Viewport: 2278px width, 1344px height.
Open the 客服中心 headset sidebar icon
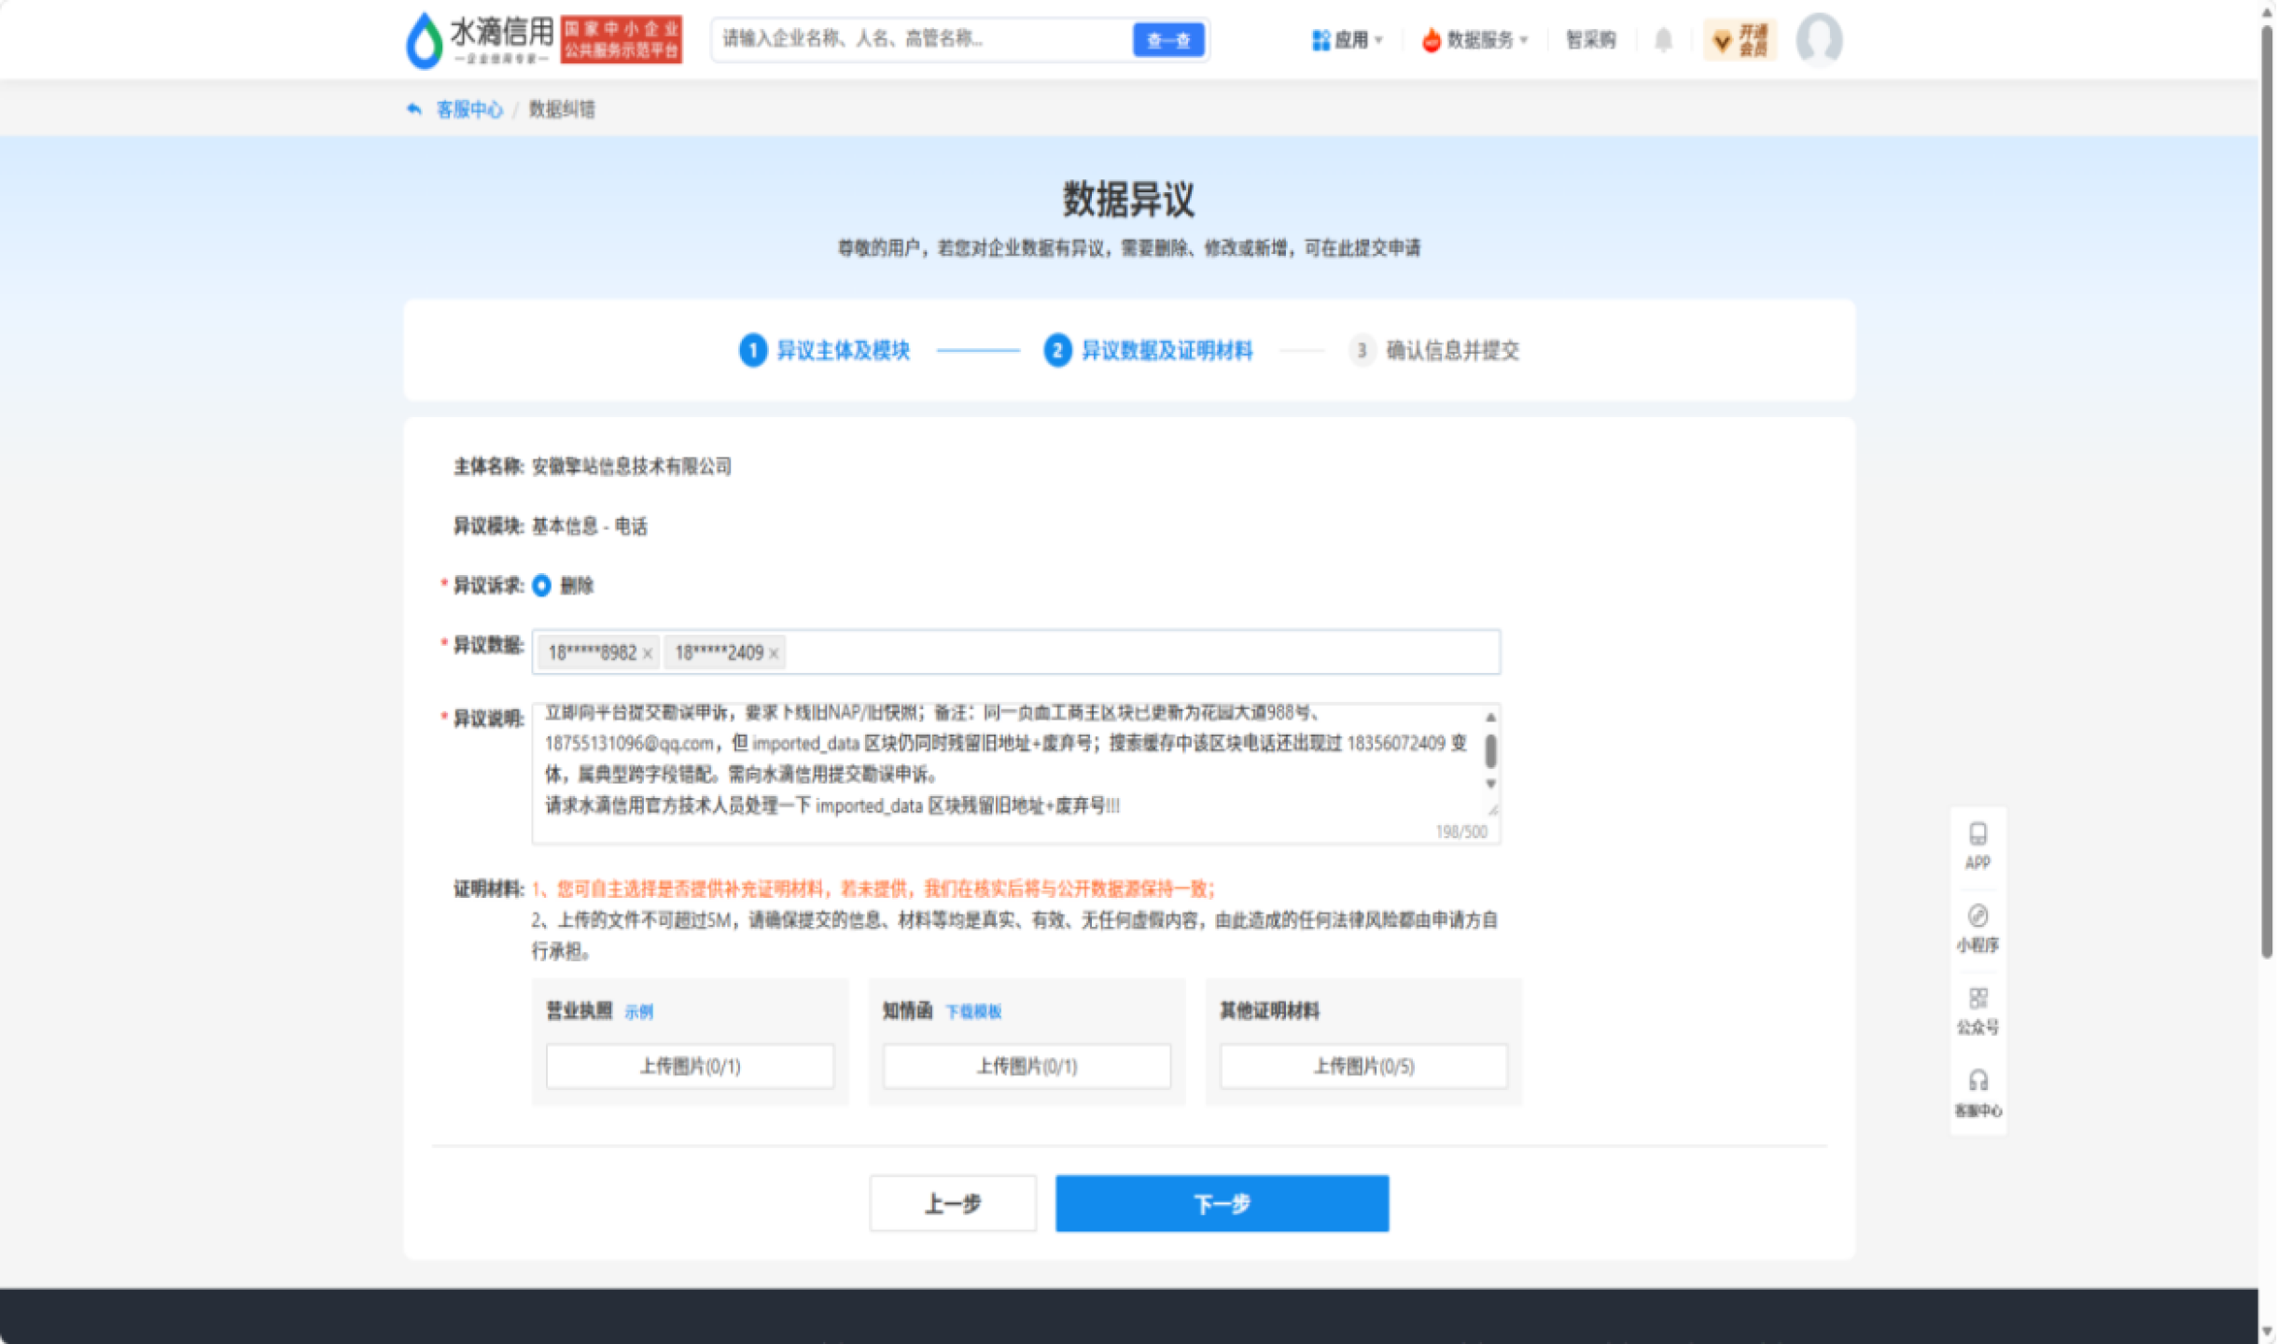point(1978,1093)
